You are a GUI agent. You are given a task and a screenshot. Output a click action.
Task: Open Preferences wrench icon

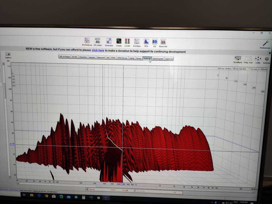(265, 45)
